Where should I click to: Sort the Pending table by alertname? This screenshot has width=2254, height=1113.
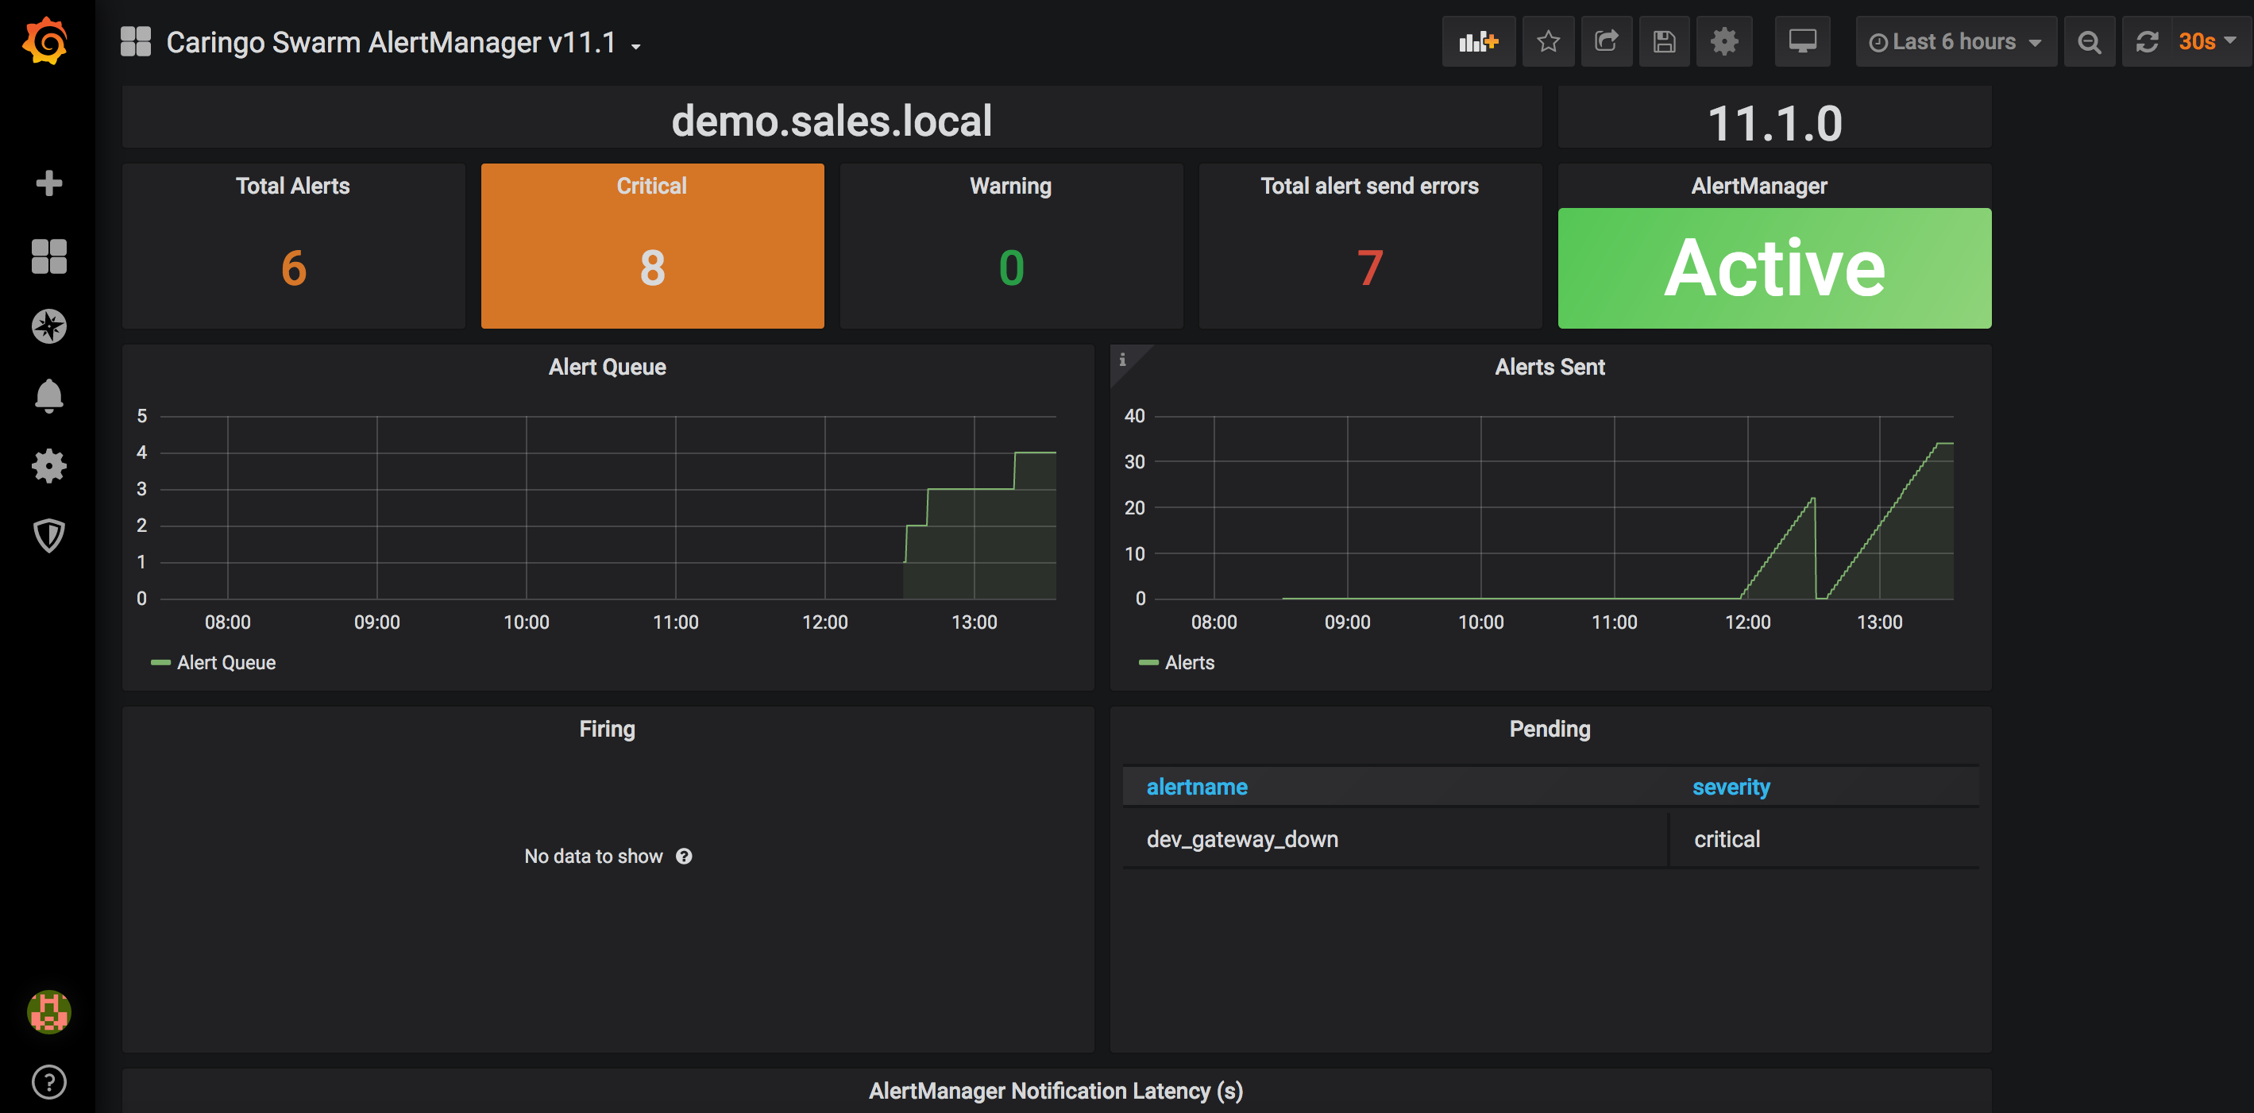pyautogui.click(x=1196, y=787)
